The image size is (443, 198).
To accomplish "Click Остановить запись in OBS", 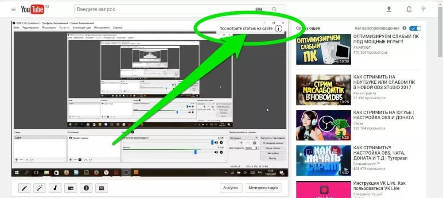I will [x=272, y=143].
